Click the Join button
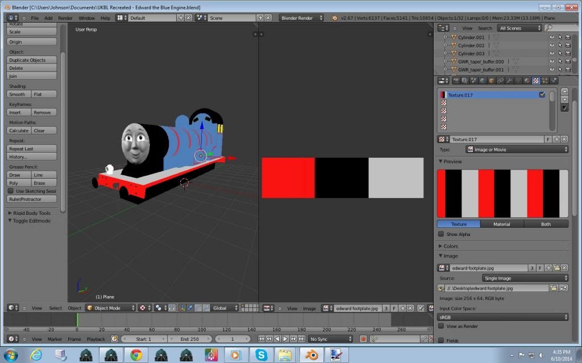 pyautogui.click(x=32, y=77)
